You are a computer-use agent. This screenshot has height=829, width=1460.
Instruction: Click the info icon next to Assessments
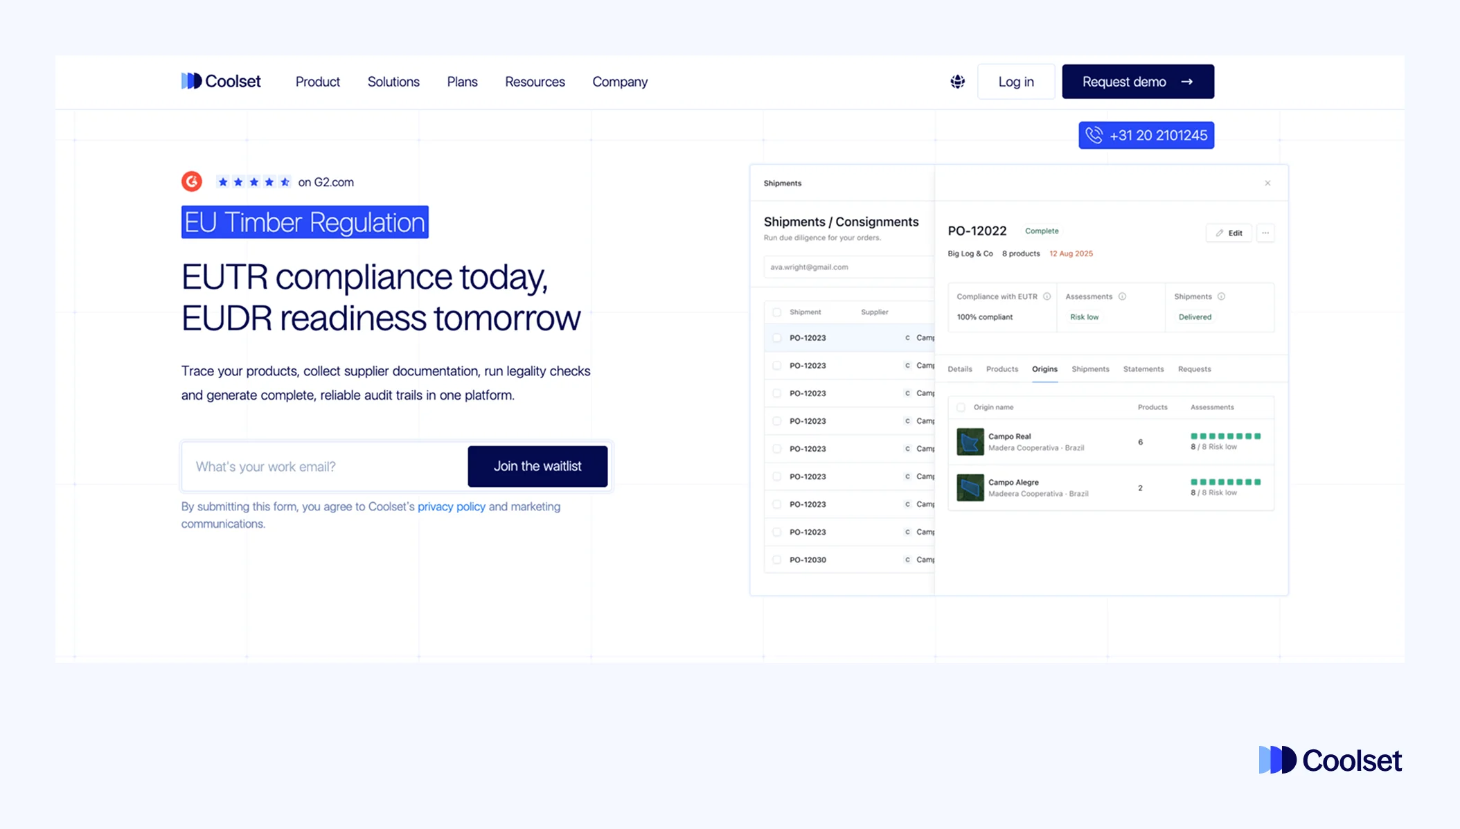[x=1121, y=296]
